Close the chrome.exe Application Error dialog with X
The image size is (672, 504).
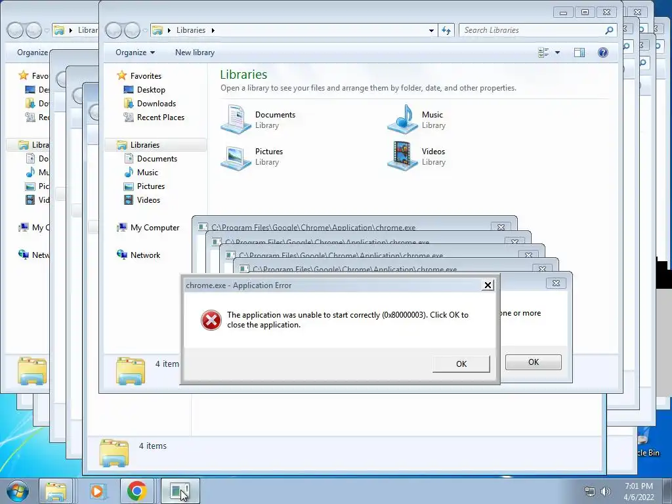click(x=488, y=285)
